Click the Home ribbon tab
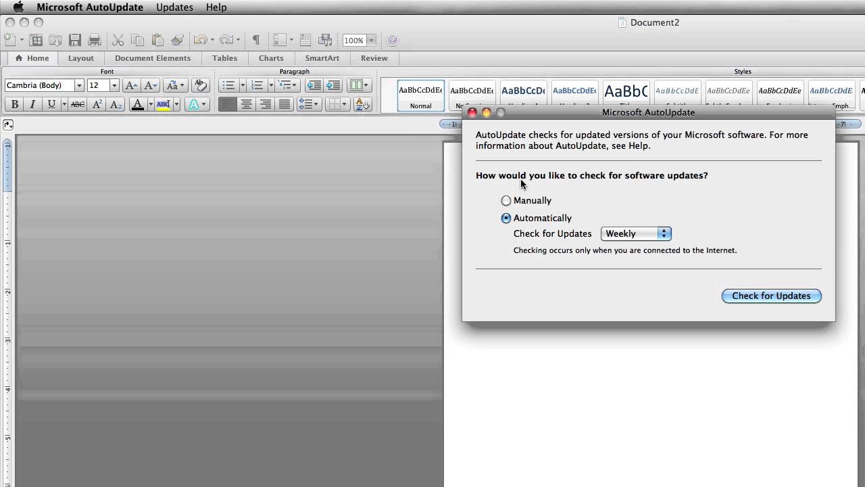The image size is (865, 487). [32, 58]
